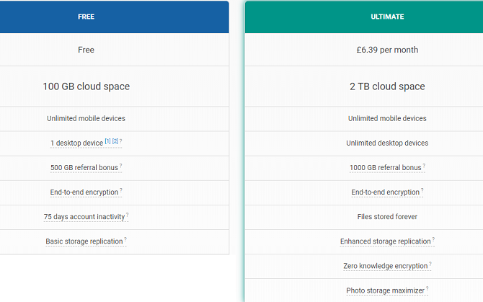483x302 pixels.
Task: Select the FREE plan header
Action: [87, 17]
